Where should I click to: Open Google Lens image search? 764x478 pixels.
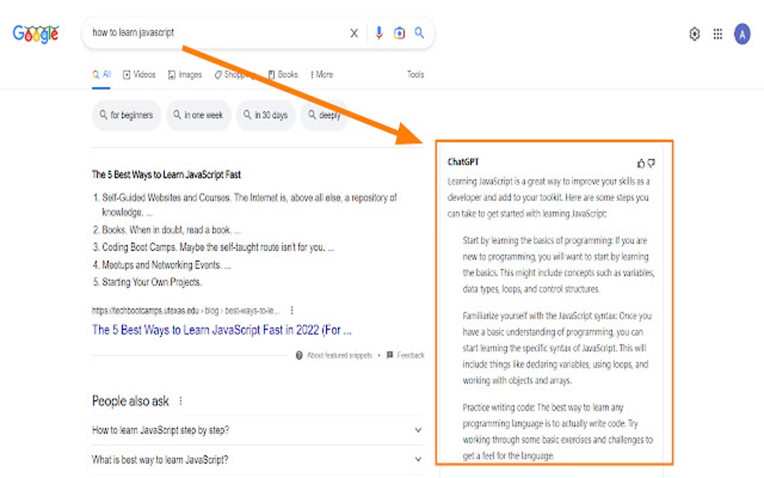398,33
